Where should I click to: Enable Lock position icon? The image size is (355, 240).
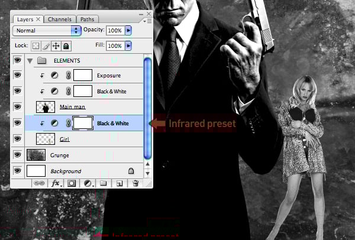56,46
